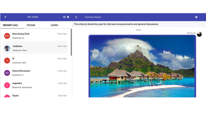Click the 'shashwat: hello' message preview
The height and width of the screenshot is (131, 206).
[19, 63]
